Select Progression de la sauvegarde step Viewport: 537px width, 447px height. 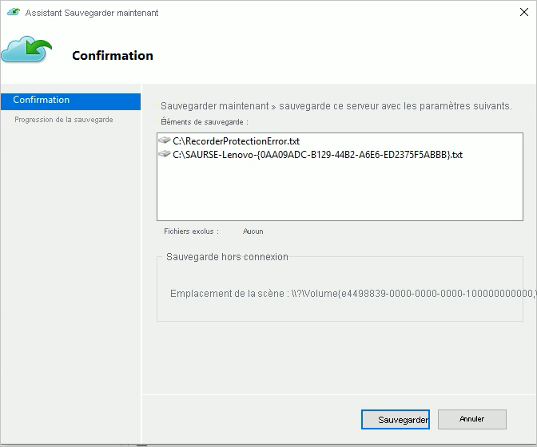tap(64, 120)
